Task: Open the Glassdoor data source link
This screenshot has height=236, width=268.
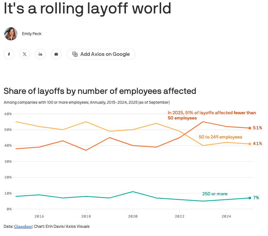Action: point(23,226)
